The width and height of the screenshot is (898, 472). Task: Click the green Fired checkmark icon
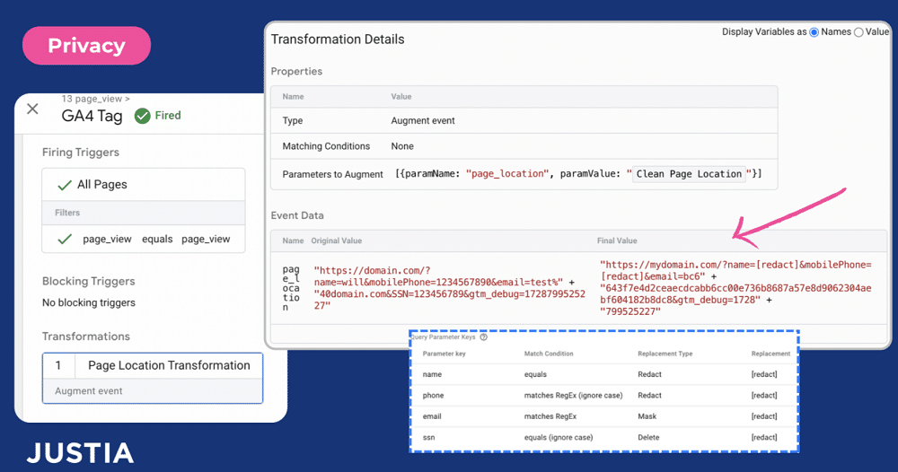point(142,116)
